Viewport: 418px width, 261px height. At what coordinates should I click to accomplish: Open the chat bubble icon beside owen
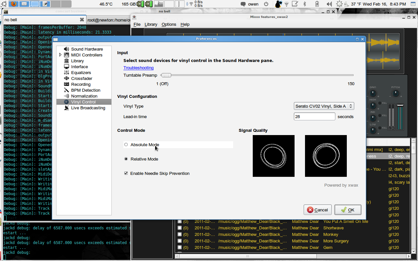point(243,4)
